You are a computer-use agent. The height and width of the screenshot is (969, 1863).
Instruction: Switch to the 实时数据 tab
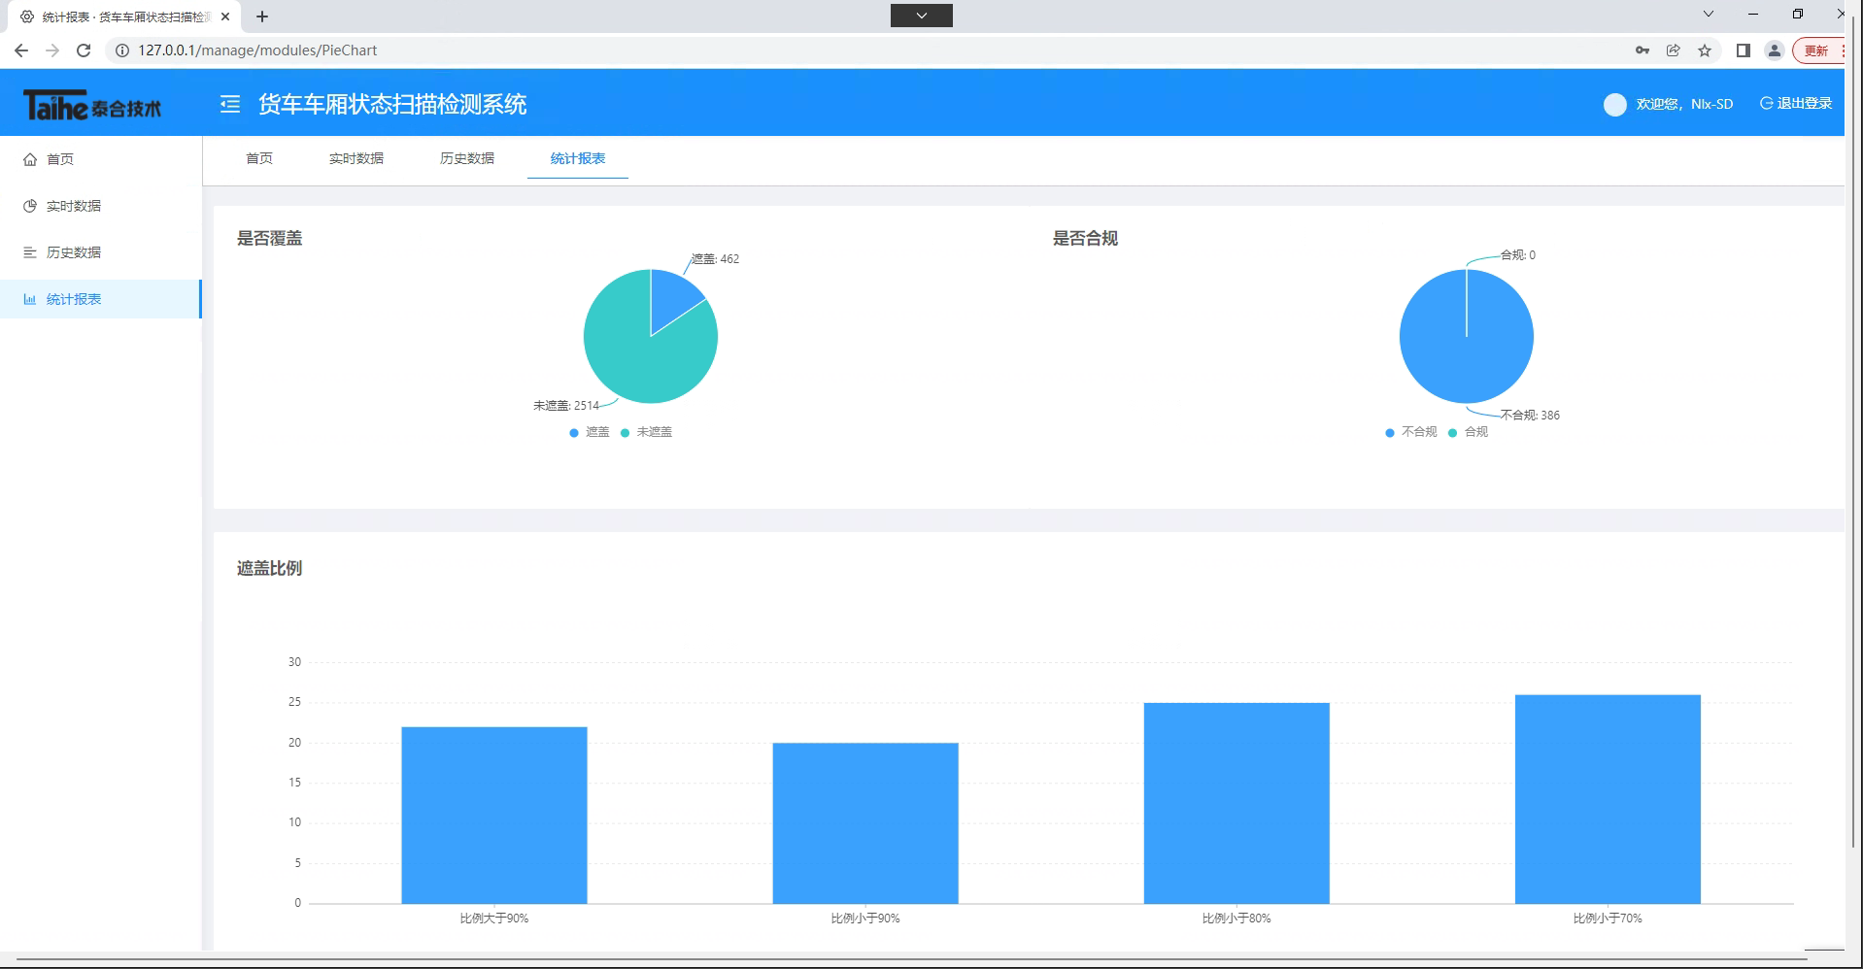(356, 158)
